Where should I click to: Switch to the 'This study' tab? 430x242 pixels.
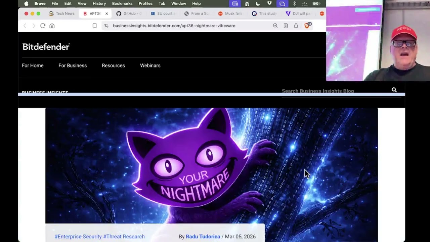pos(265,13)
